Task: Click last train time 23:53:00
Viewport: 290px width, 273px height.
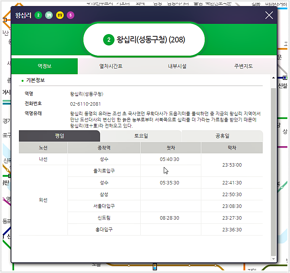Action: click(232, 165)
